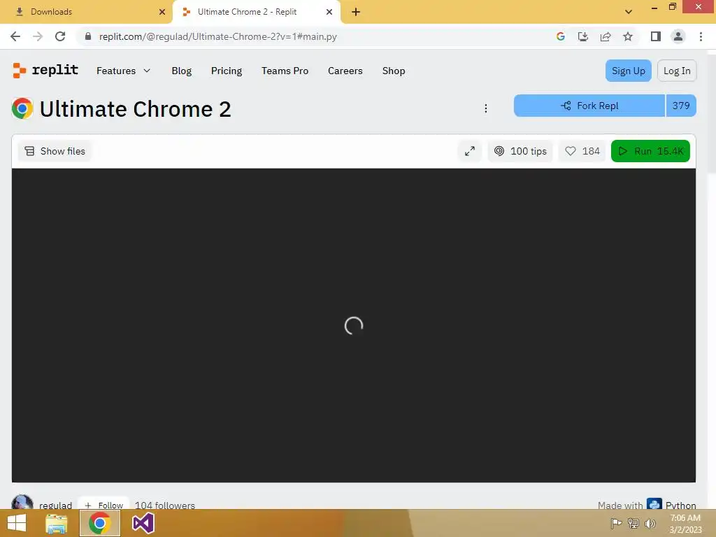Open File Explorer from the taskbar
This screenshot has width=716, height=537.
[x=57, y=523]
